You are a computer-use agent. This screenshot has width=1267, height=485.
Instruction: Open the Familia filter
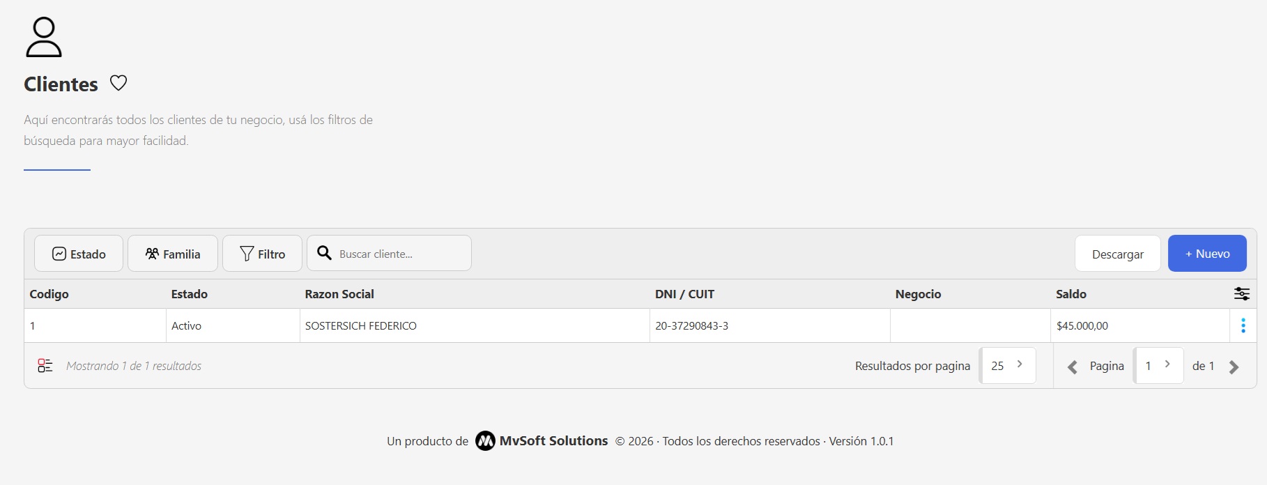coord(173,254)
